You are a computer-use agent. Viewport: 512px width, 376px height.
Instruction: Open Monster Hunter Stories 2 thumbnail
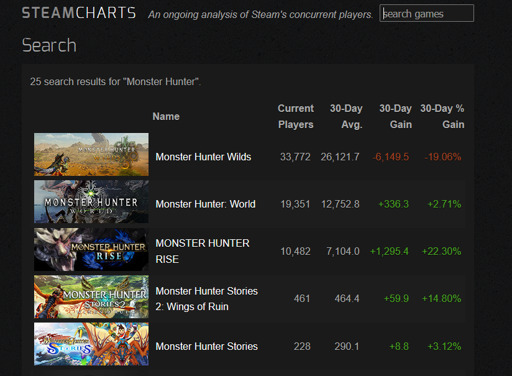[x=91, y=296]
